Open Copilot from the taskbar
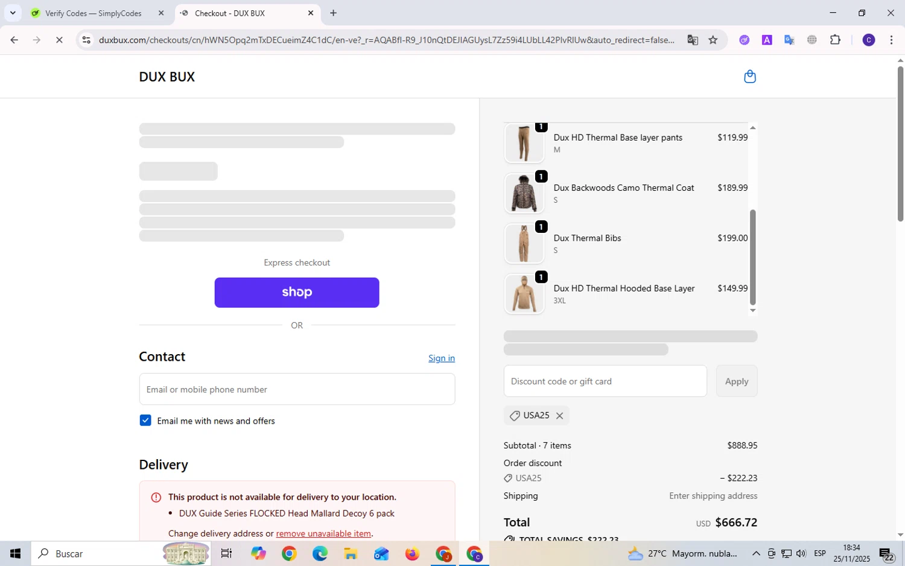Screen dimensions: 905x566 pyautogui.click(x=258, y=553)
